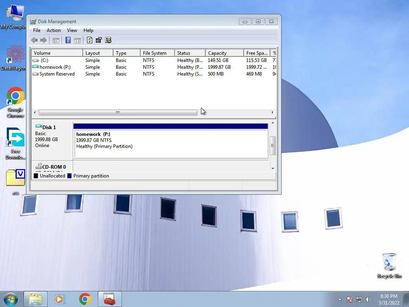Viewport: 409px width, 307px height.
Task: Click the taskbar clock showing 8:30 PM
Action: tap(389, 299)
